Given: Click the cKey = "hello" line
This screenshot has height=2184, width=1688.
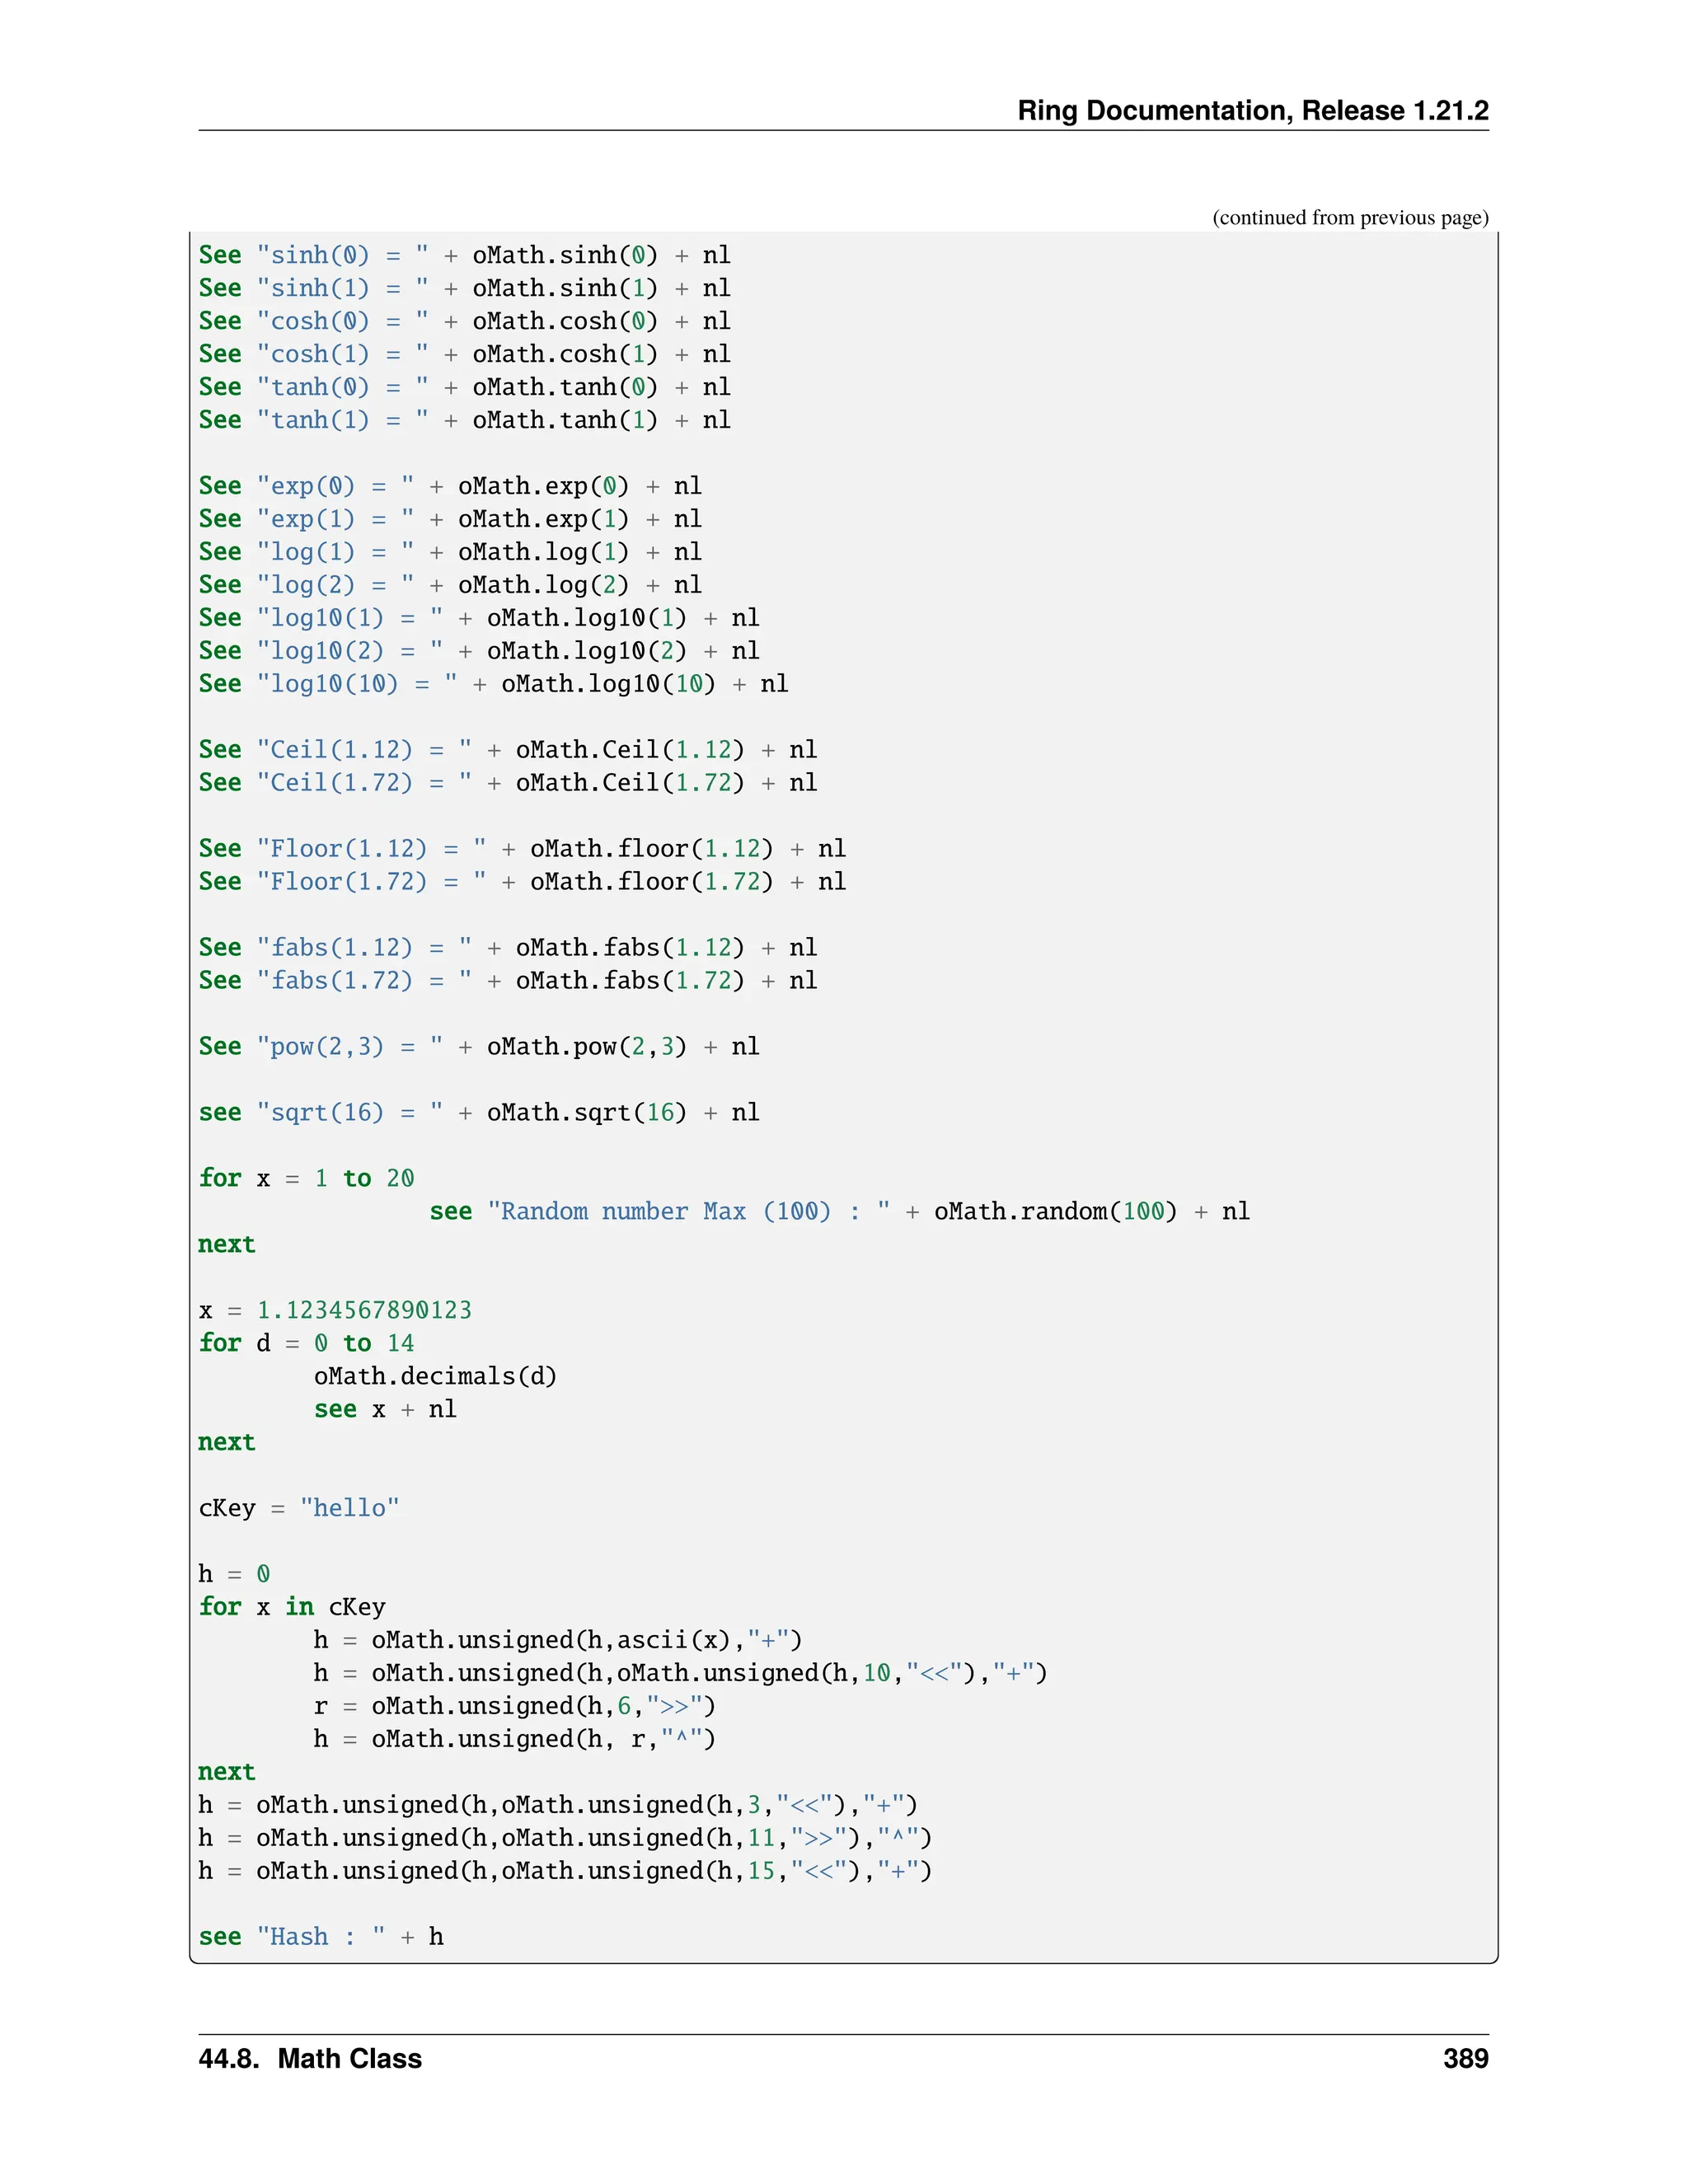Looking at the screenshot, I should coord(298,1508).
